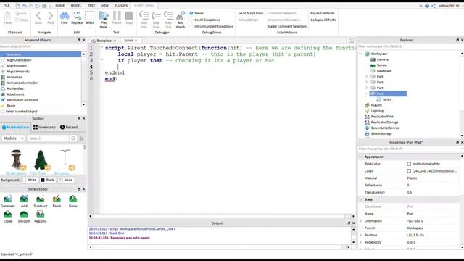Collapse the Data properties section
Image resolution: width=464 pixels, height=261 pixels.
click(x=361, y=200)
